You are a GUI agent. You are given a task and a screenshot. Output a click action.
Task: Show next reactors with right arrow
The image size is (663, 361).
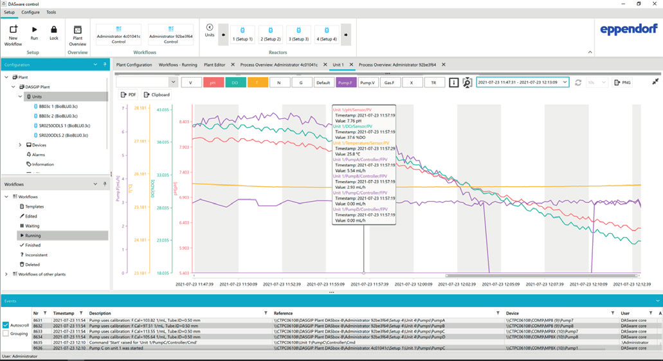coord(346,35)
